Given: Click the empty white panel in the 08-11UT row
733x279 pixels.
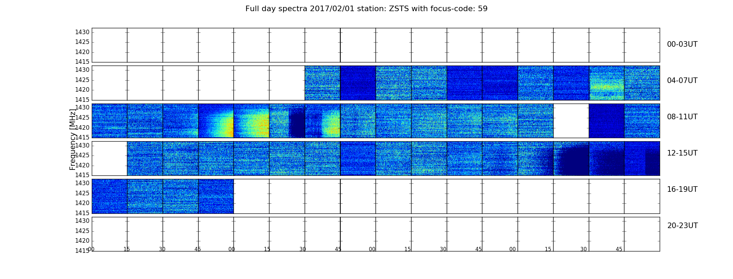Looking at the screenshot, I should (571, 121).
